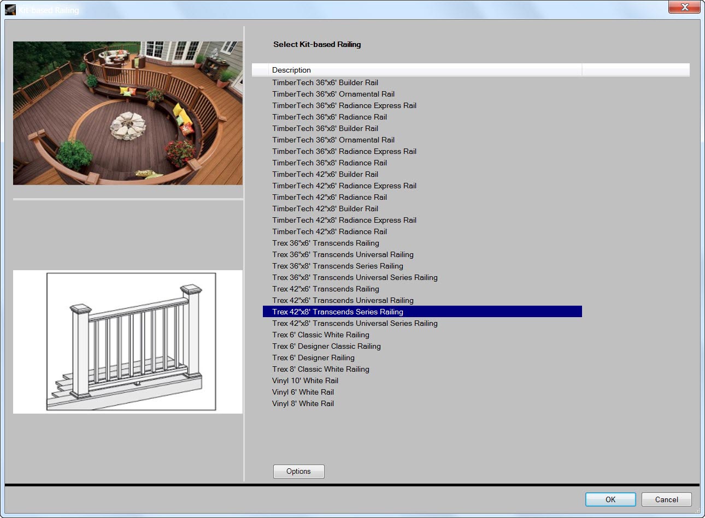Select Vinyl 8' White Rail
Screen dimensions: 705x518
point(303,403)
